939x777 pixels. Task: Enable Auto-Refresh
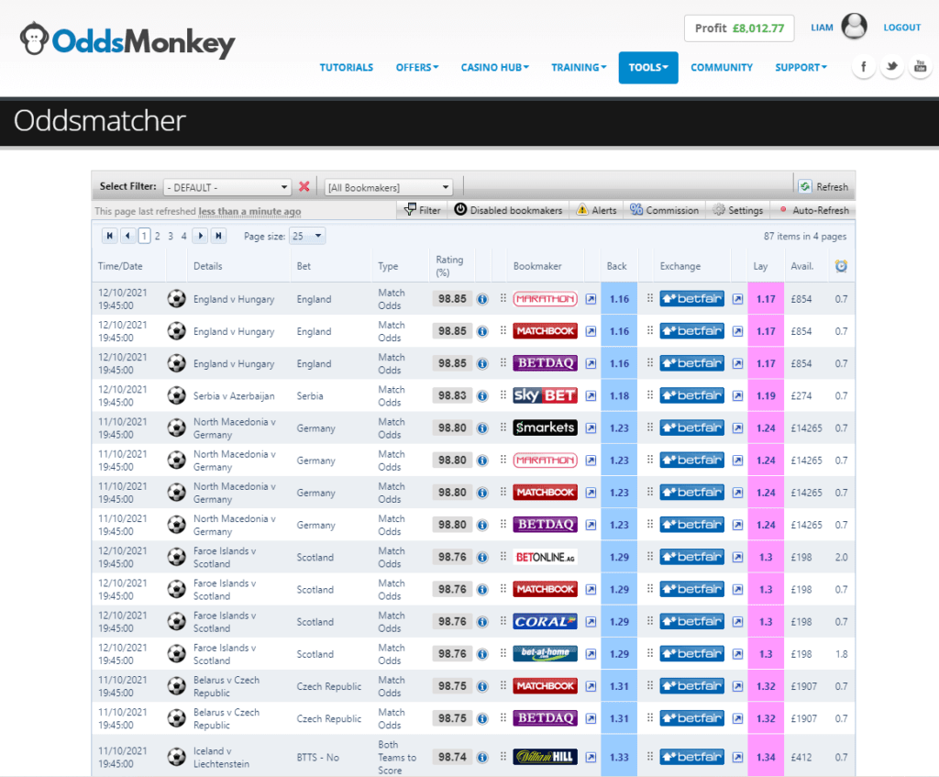(x=812, y=209)
